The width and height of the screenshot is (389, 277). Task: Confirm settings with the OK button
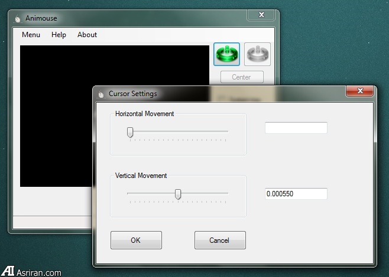(x=136, y=240)
